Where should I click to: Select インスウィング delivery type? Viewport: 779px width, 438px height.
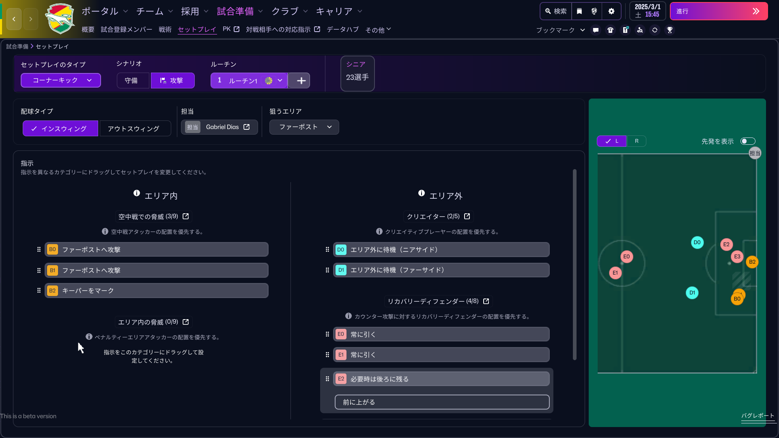[60, 129]
